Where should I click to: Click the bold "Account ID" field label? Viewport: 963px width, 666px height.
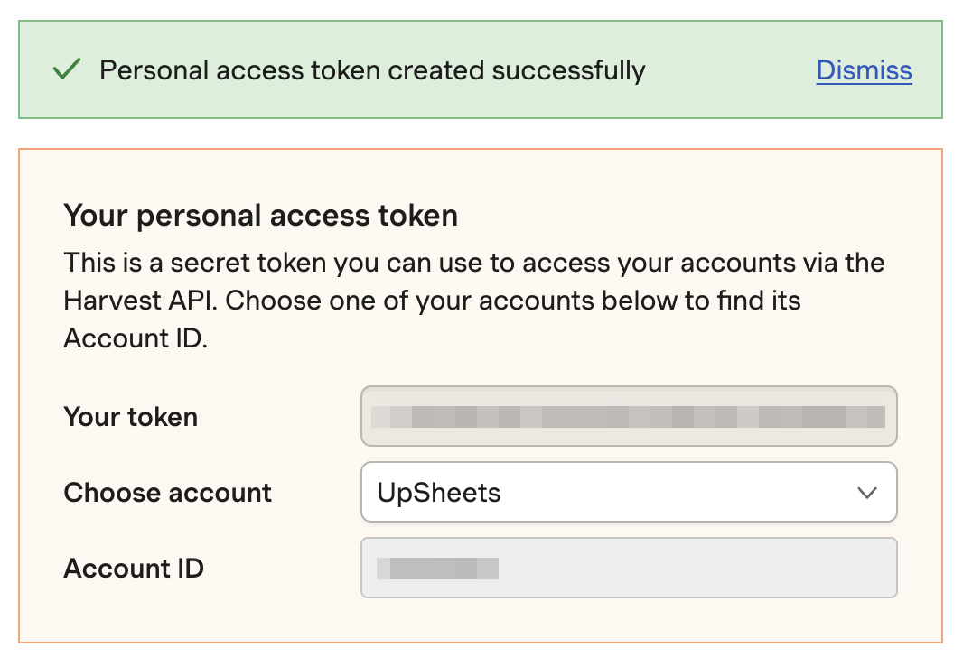(x=134, y=569)
